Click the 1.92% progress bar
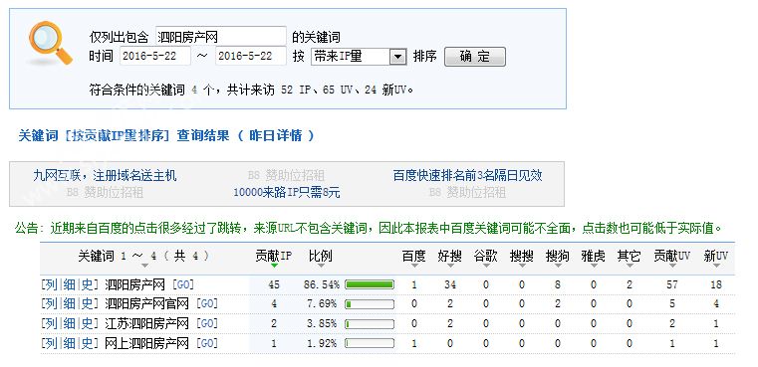Viewport: 758px width, 367px height. click(x=370, y=344)
